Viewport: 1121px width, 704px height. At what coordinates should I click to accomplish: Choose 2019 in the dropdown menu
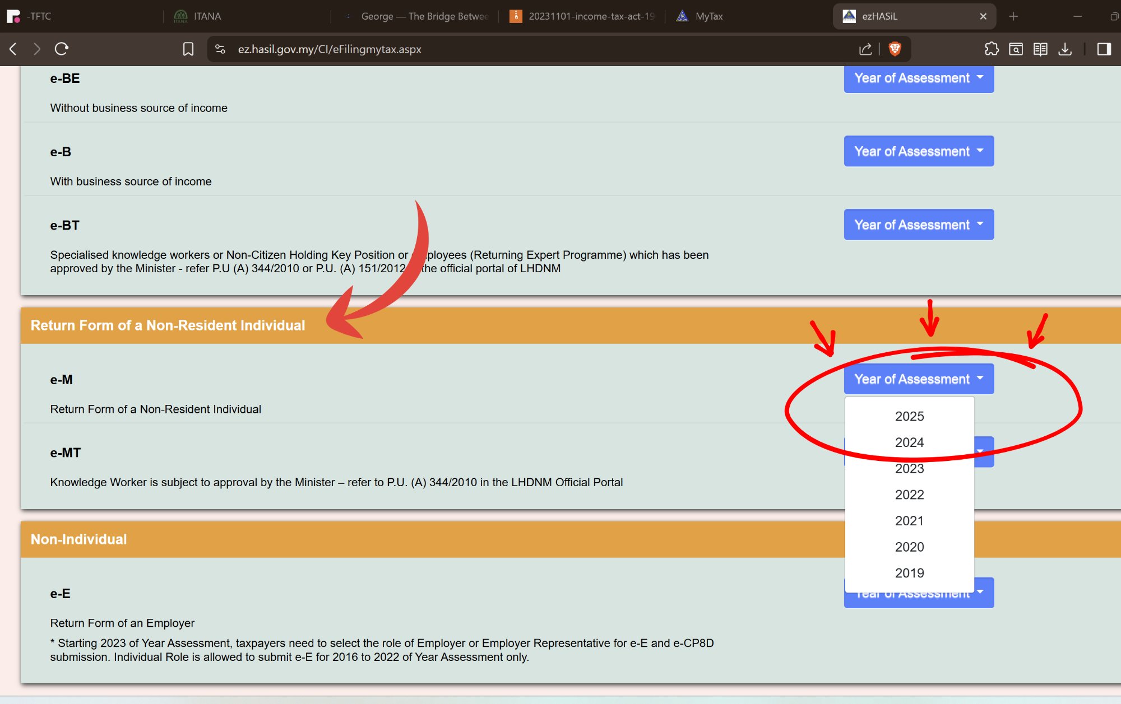coord(909,573)
